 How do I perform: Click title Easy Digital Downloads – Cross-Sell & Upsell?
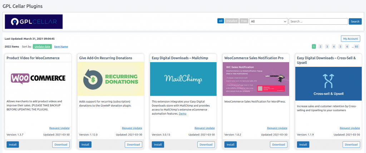tap(326, 60)
